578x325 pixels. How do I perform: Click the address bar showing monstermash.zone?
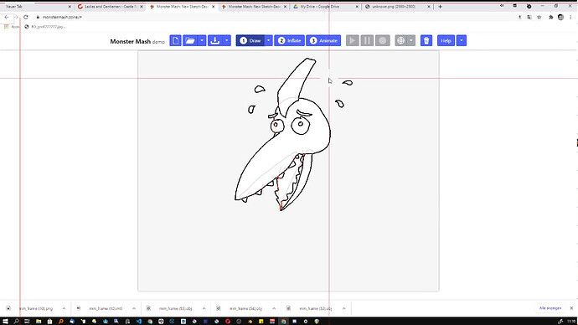[x=273, y=17]
